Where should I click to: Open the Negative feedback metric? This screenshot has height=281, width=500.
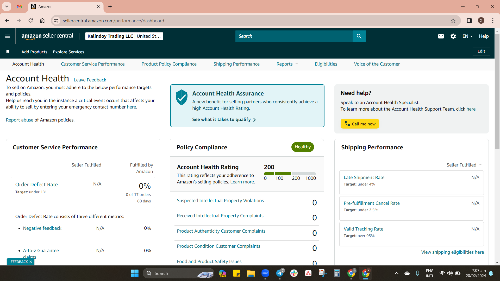[x=42, y=228]
